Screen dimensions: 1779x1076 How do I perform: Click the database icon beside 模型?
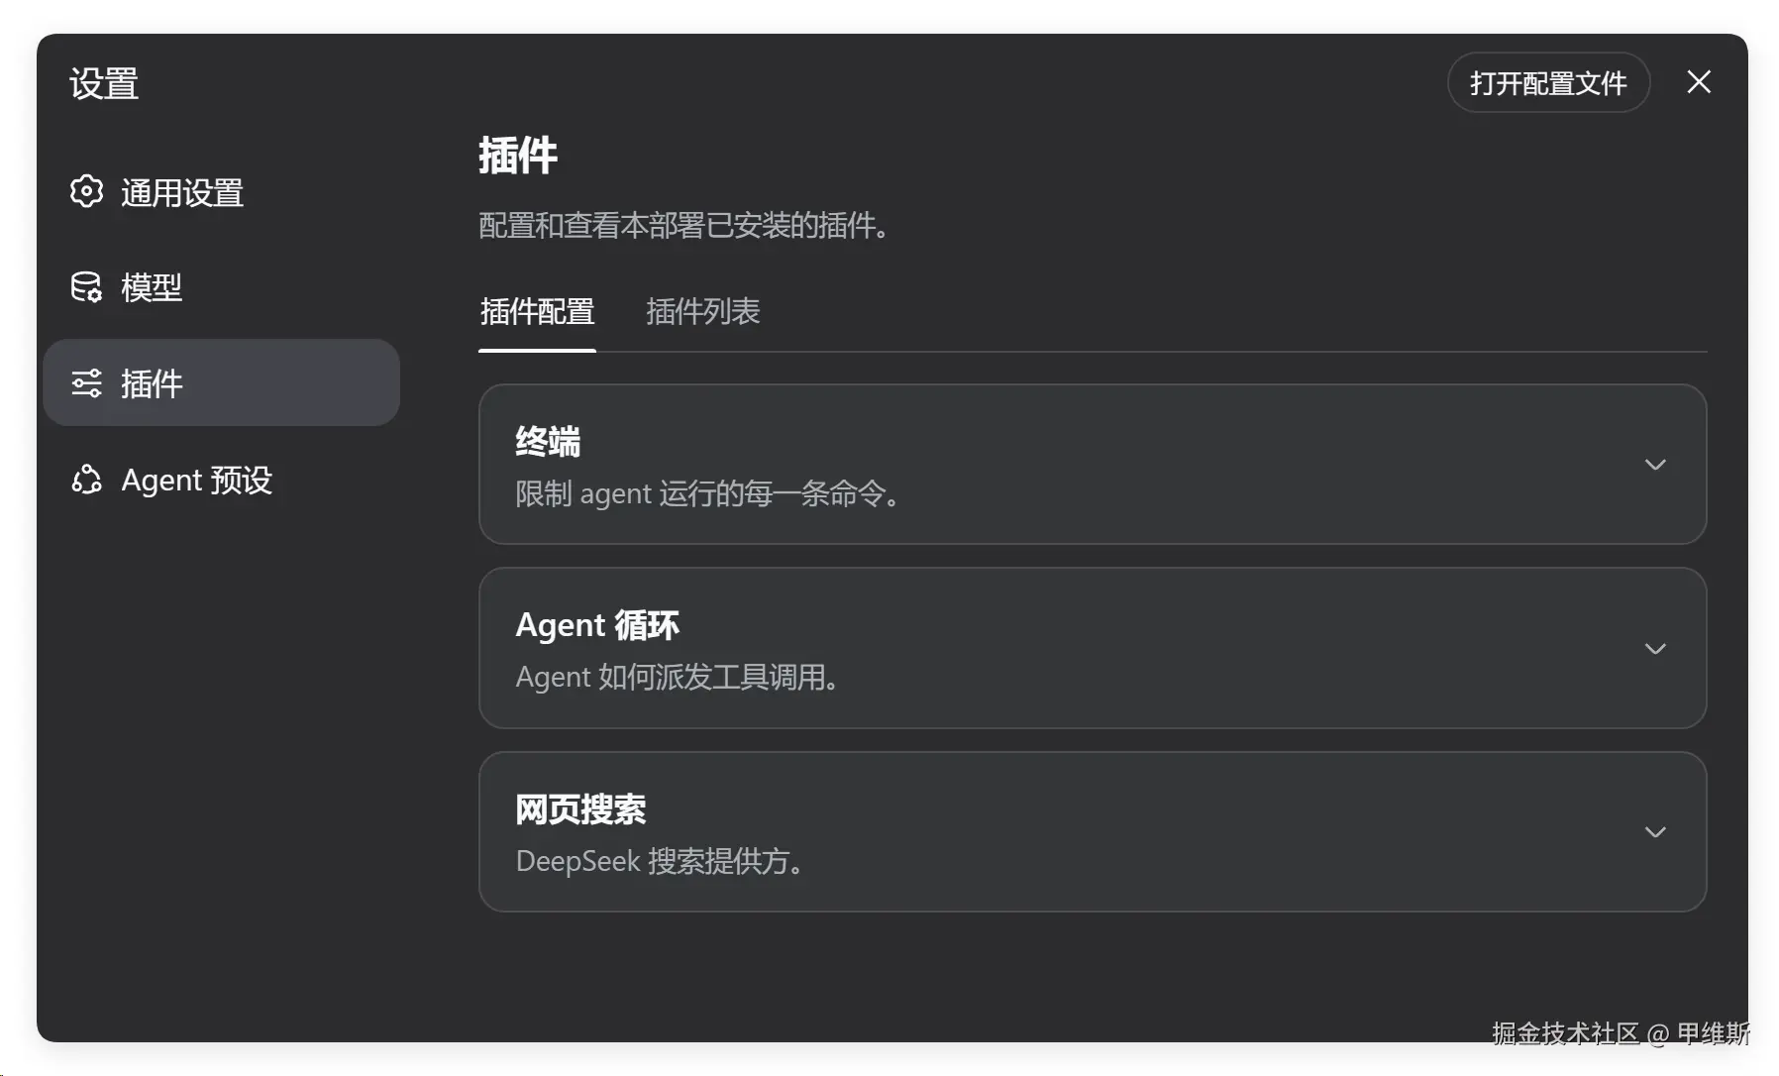click(x=86, y=286)
